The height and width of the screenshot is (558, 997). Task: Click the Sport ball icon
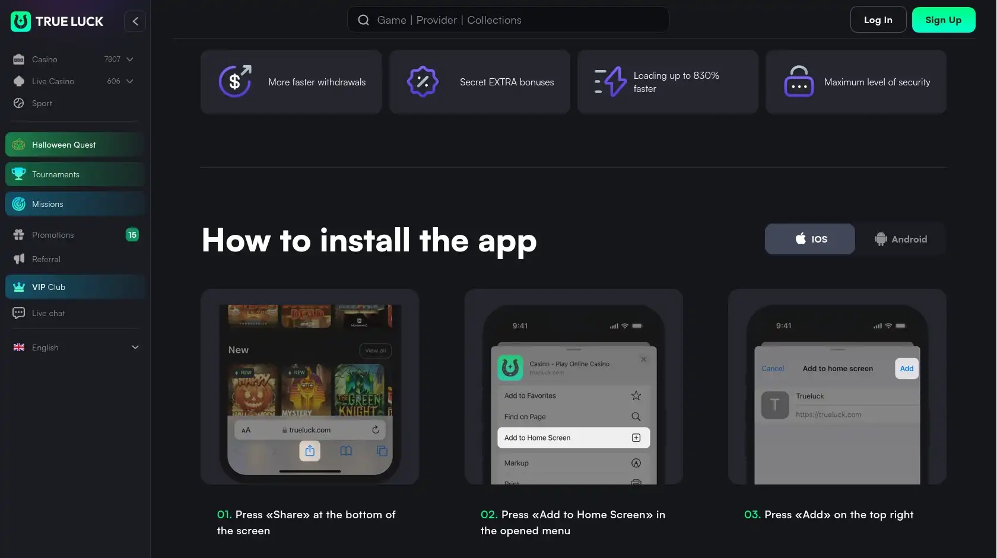click(x=19, y=103)
